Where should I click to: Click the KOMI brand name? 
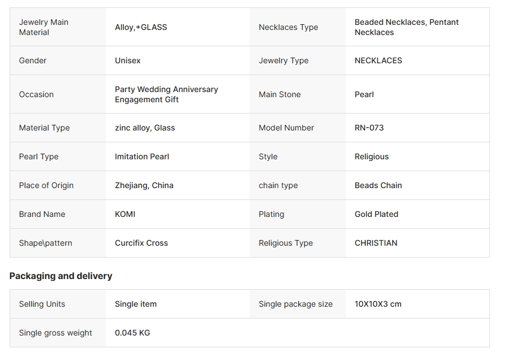pos(125,214)
